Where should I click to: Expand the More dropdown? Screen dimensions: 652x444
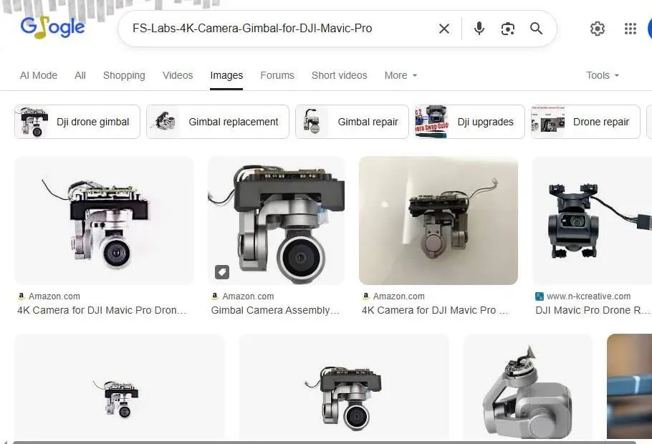[401, 75]
